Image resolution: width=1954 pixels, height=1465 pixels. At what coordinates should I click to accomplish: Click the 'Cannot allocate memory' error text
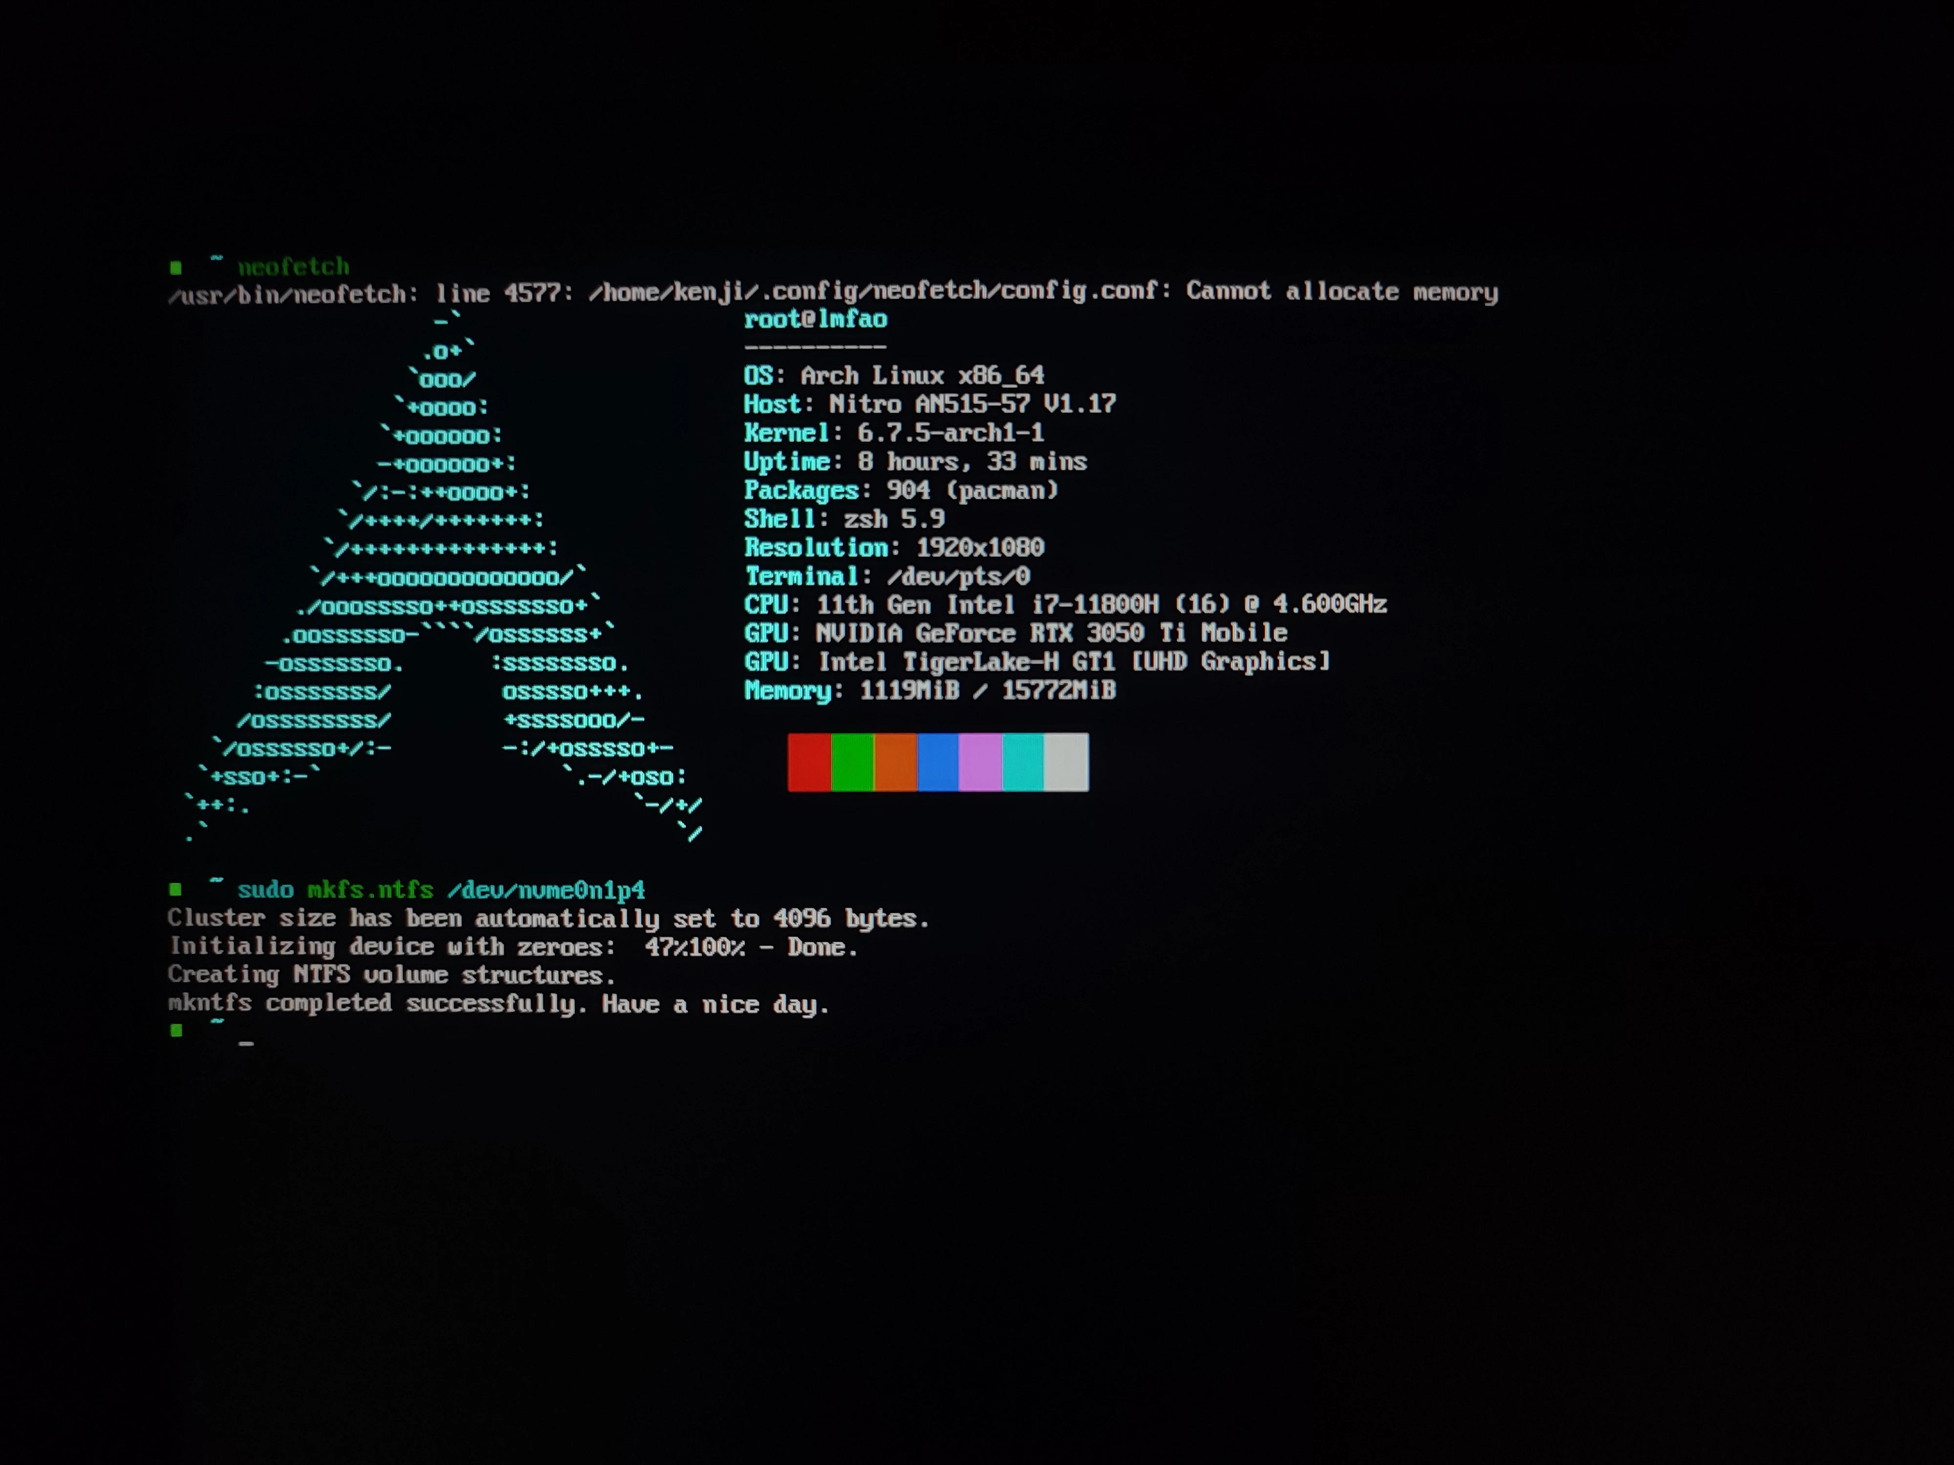[x=1342, y=292]
